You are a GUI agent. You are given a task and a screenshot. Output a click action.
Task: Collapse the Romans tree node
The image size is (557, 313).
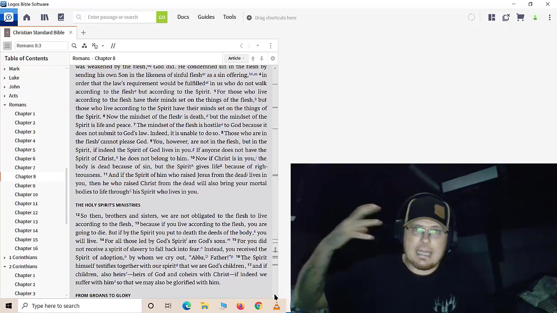(x=5, y=105)
